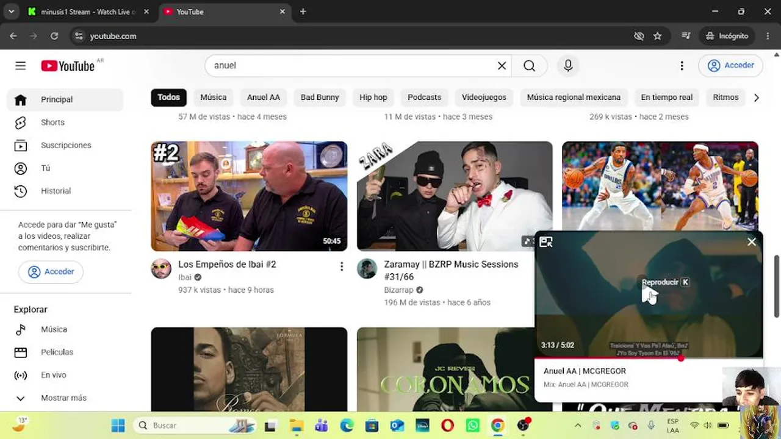Start voice search with the microphone
The image size is (781, 439).
[x=568, y=66]
